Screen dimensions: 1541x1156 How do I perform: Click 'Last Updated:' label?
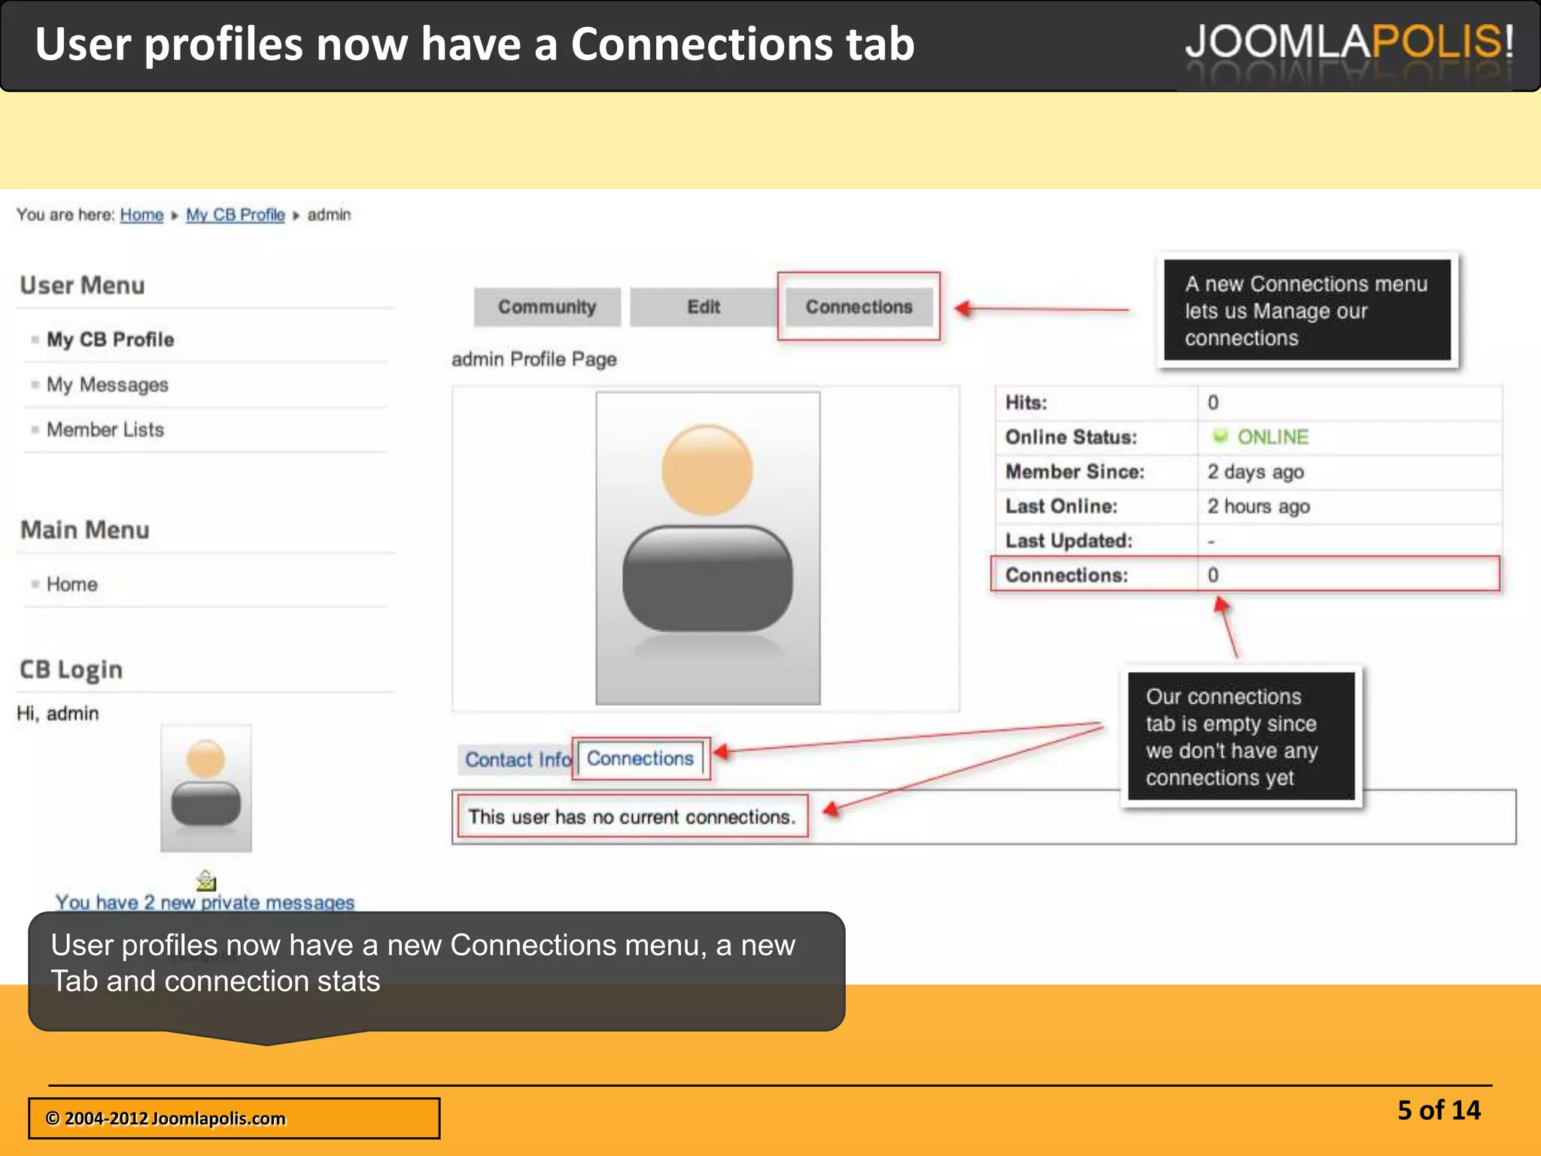1068,540
